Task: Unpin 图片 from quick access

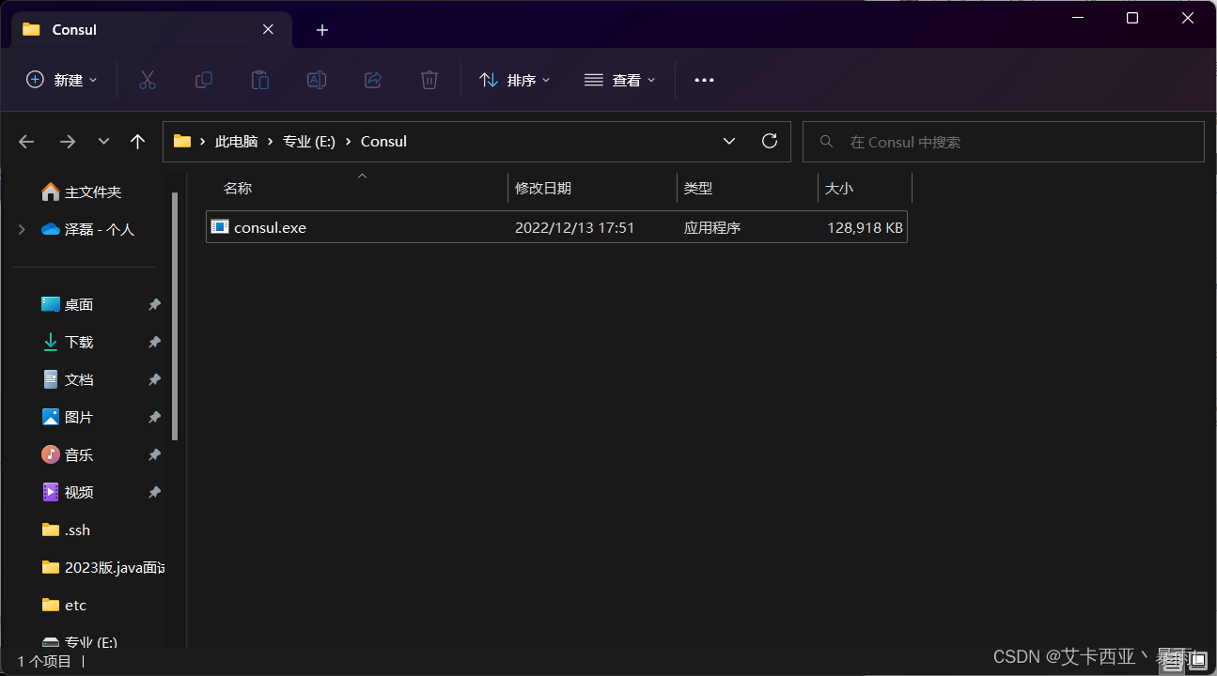Action: pyautogui.click(x=154, y=417)
